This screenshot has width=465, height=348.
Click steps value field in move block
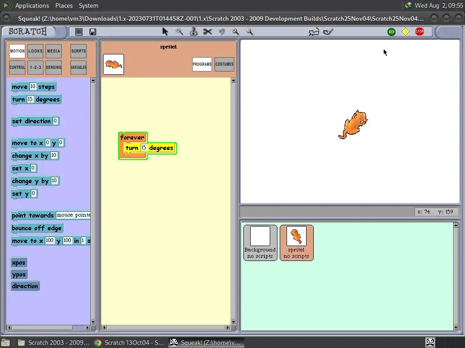coord(33,86)
